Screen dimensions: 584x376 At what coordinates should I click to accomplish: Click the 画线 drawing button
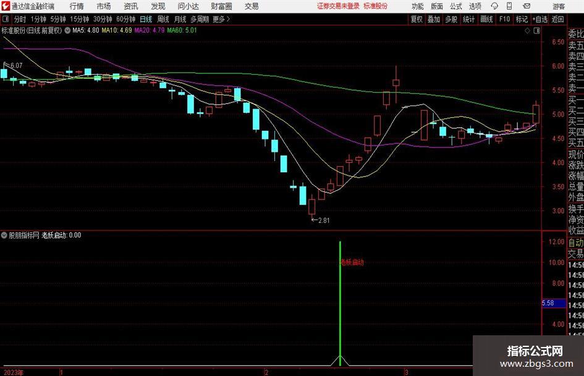pos(487,19)
